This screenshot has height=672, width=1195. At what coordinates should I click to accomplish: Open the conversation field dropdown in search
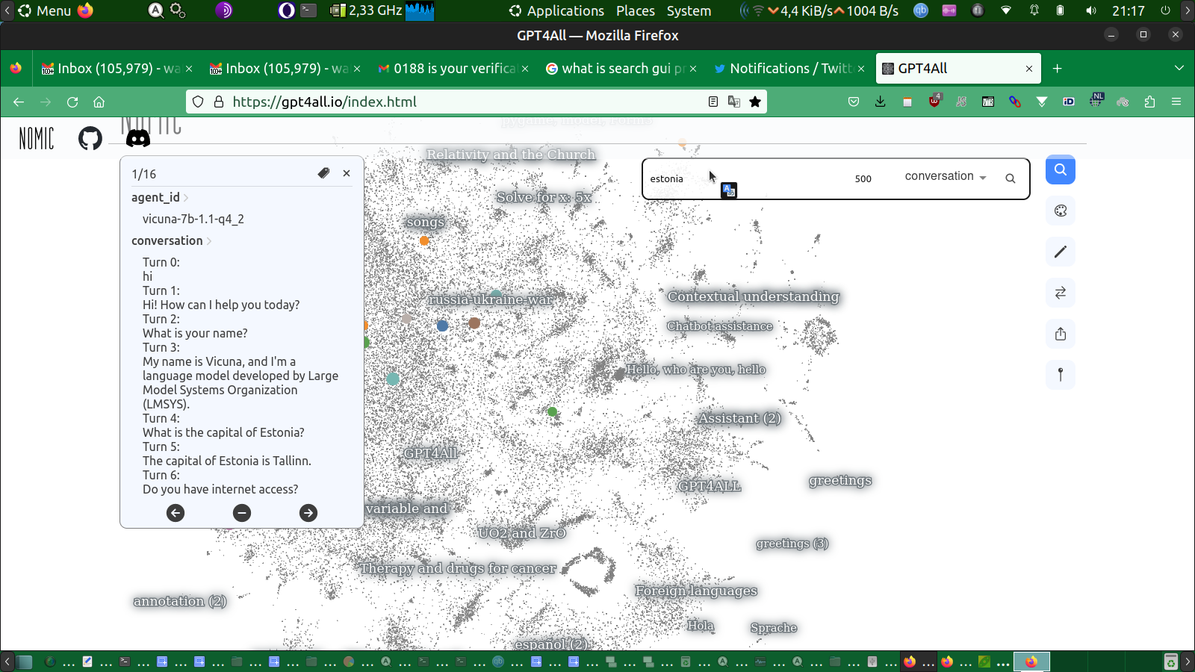point(946,176)
